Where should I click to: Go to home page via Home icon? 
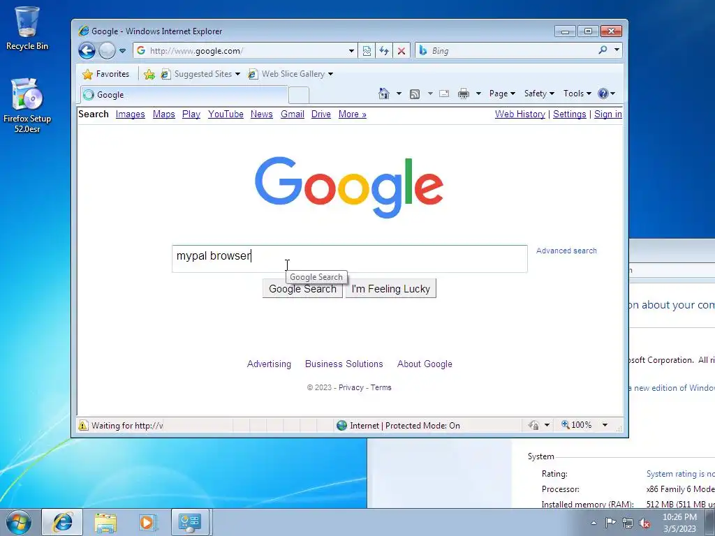pos(384,94)
